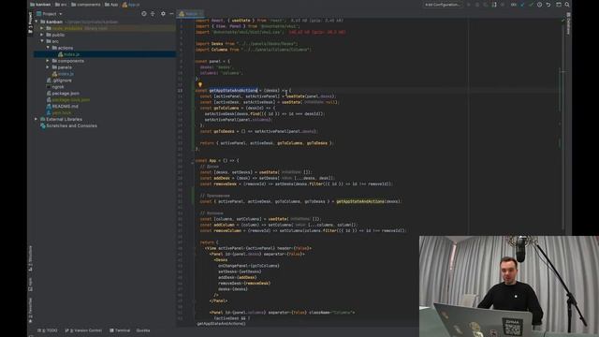Hide the Project panel with minus icon

point(171,14)
